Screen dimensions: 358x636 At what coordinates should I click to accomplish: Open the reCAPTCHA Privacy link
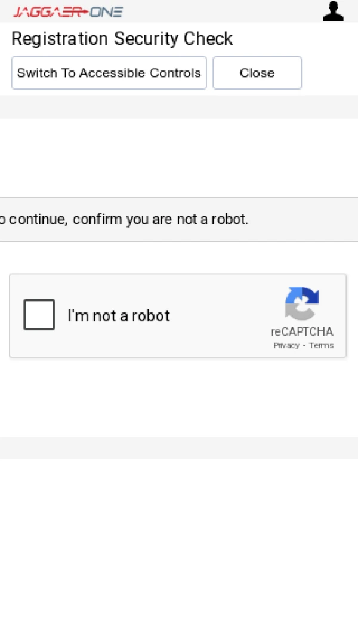point(286,346)
